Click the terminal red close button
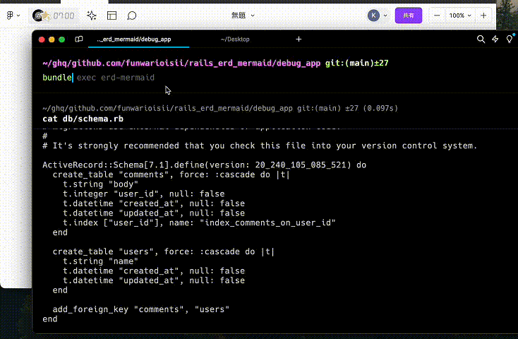This screenshot has height=339, width=518. click(x=42, y=40)
